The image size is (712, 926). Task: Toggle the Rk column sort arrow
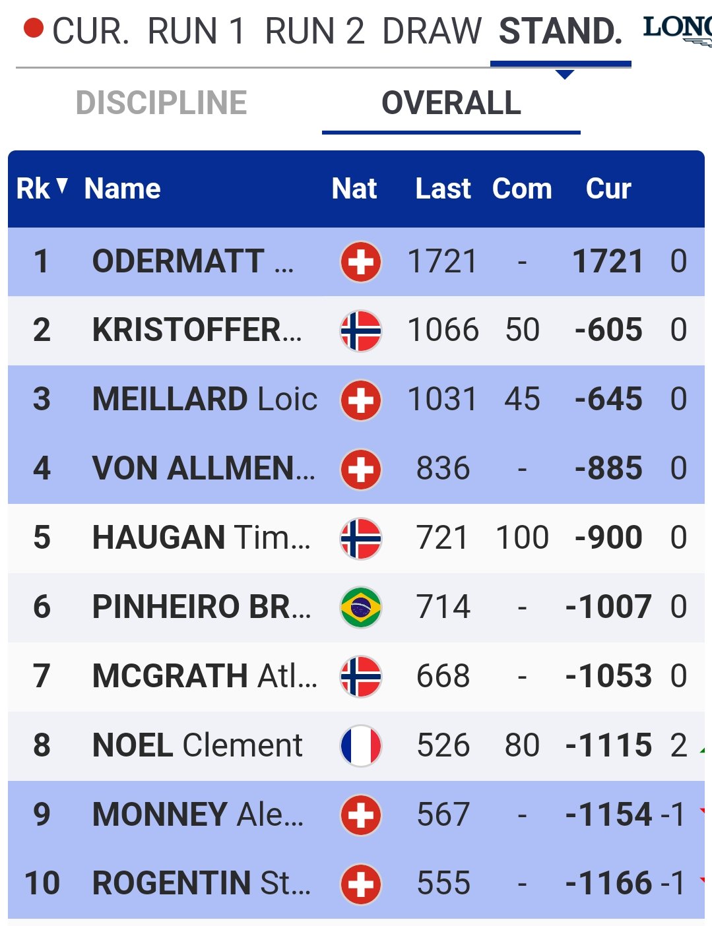62,186
